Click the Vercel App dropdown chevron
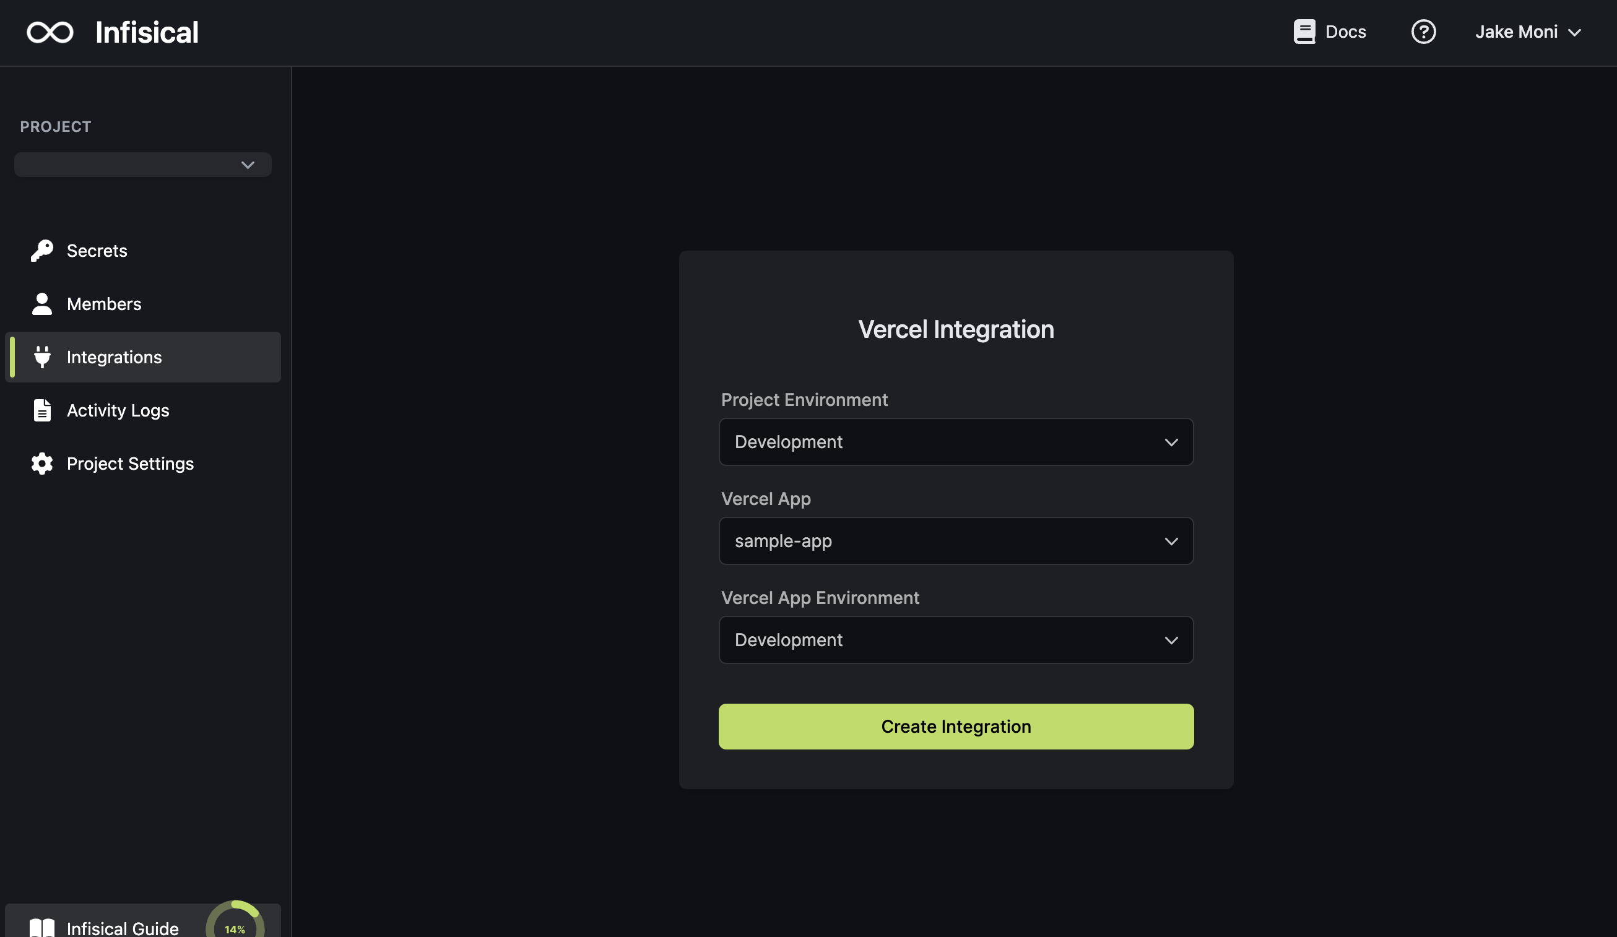The image size is (1617, 937). pos(1171,542)
